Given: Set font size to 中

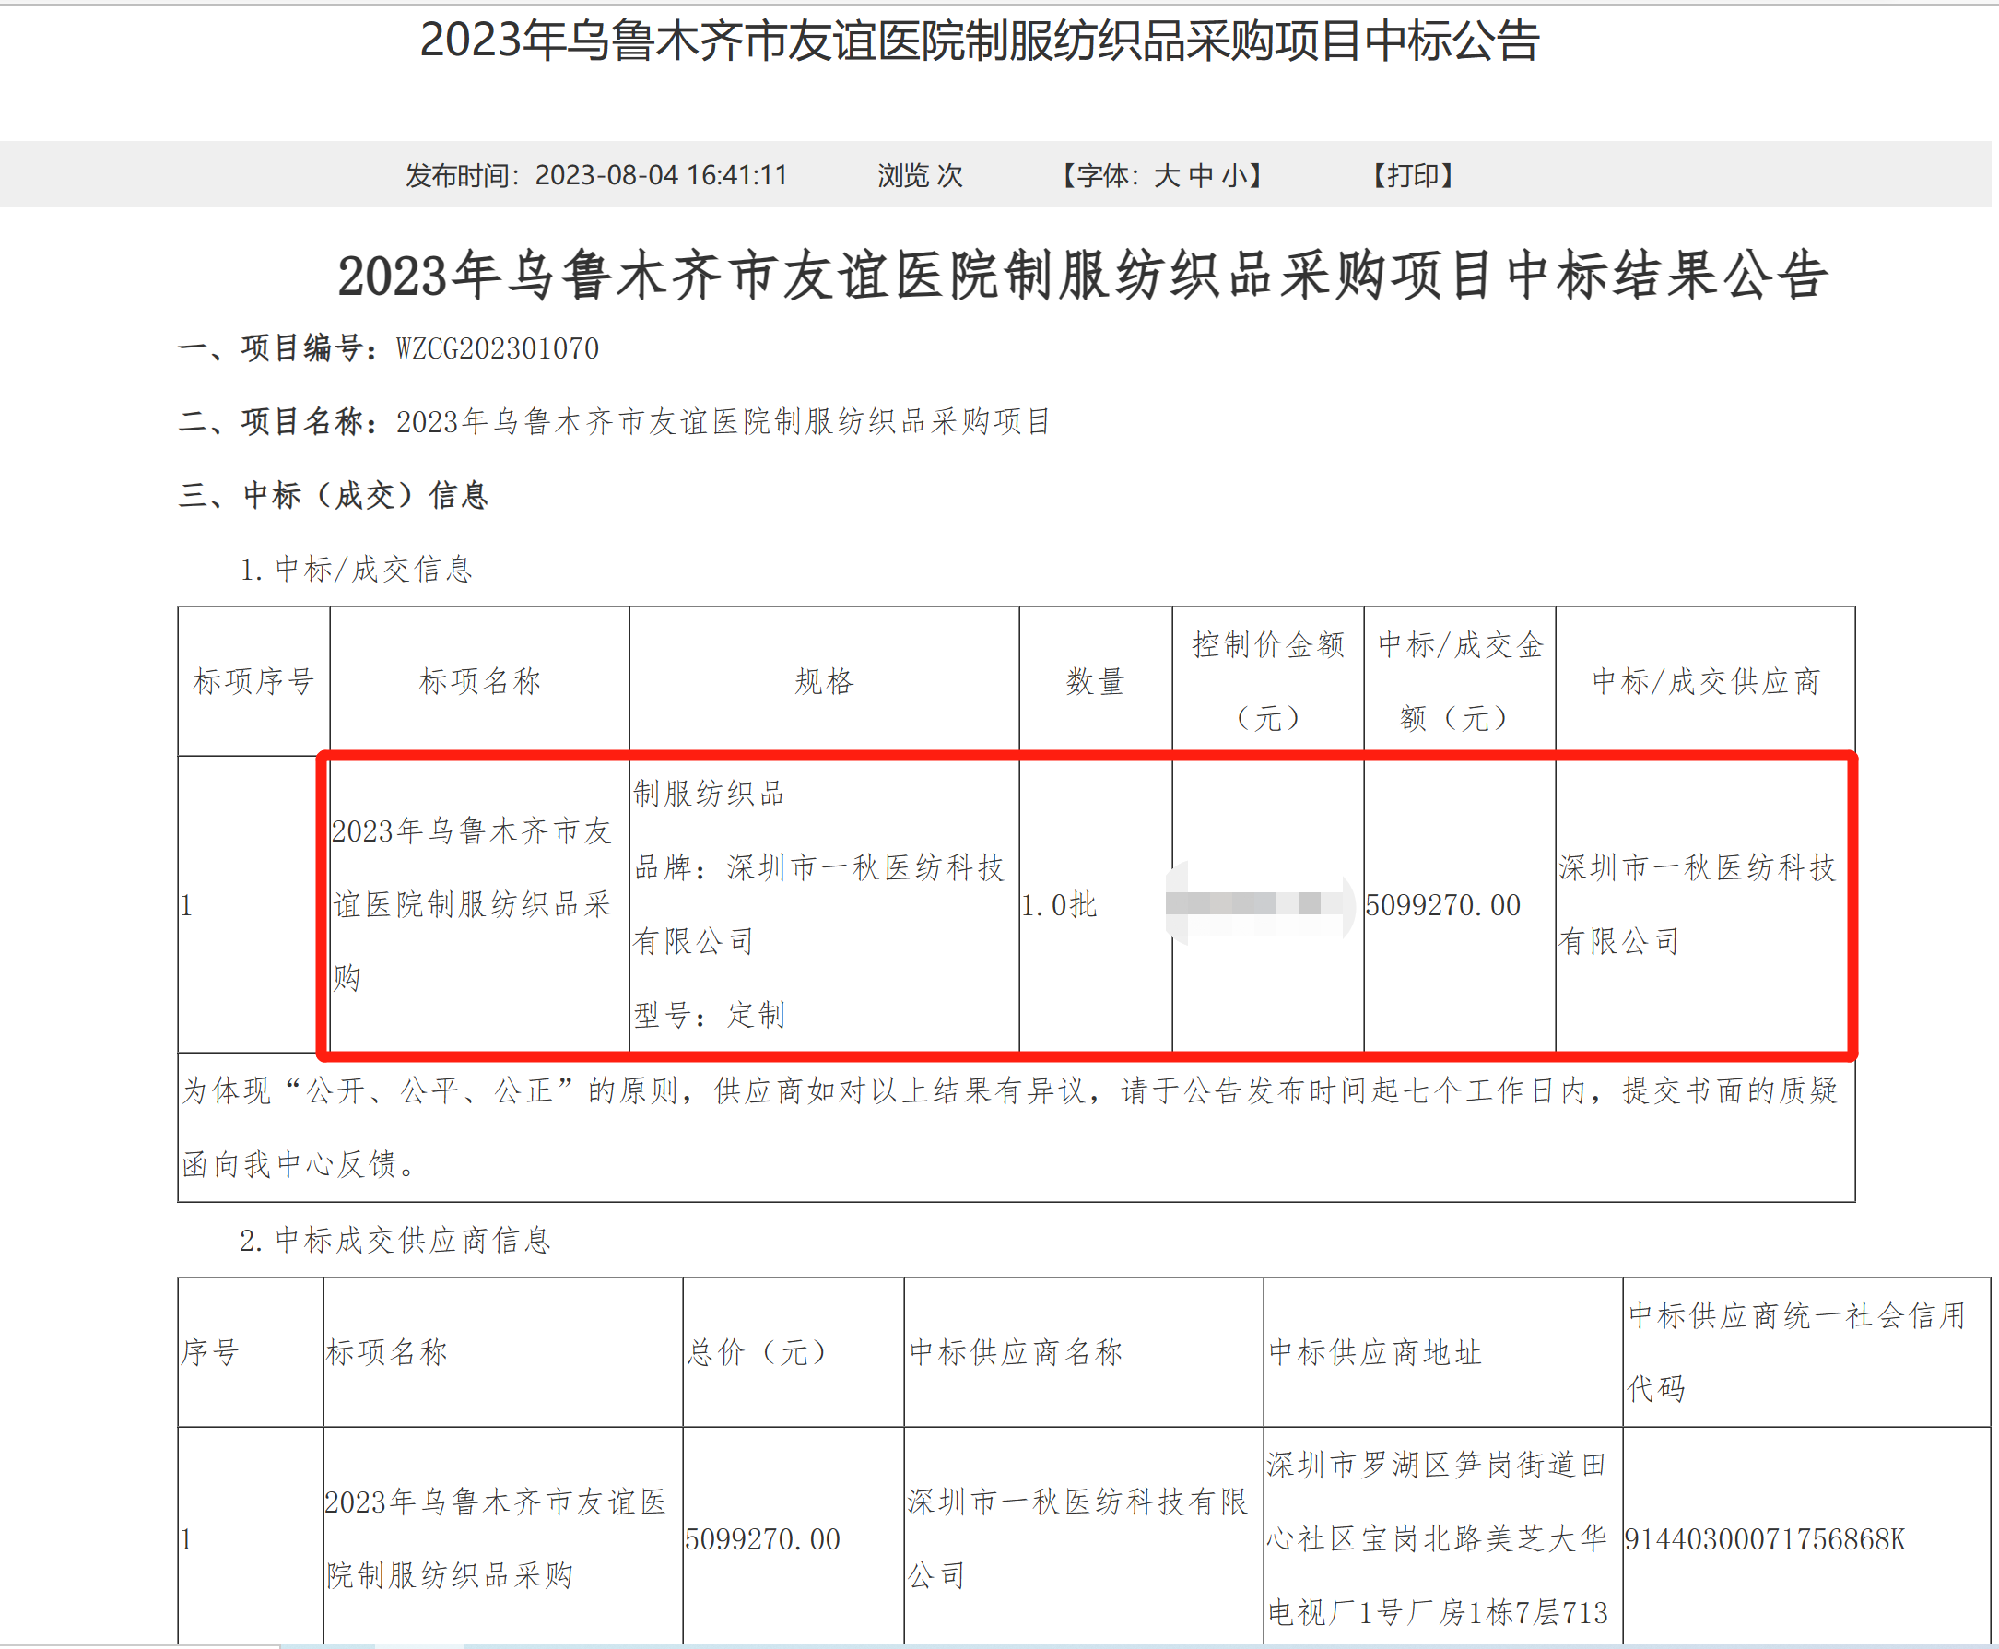Looking at the screenshot, I should click(1200, 176).
